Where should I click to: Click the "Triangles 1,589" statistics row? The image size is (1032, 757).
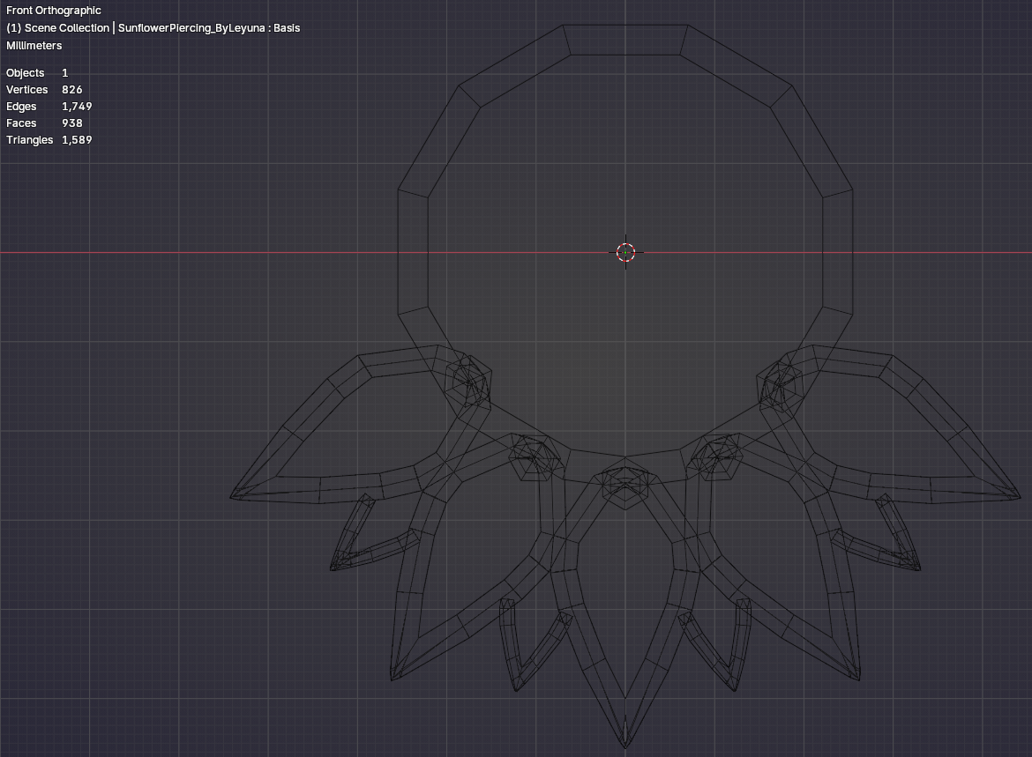click(x=49, y=140)
